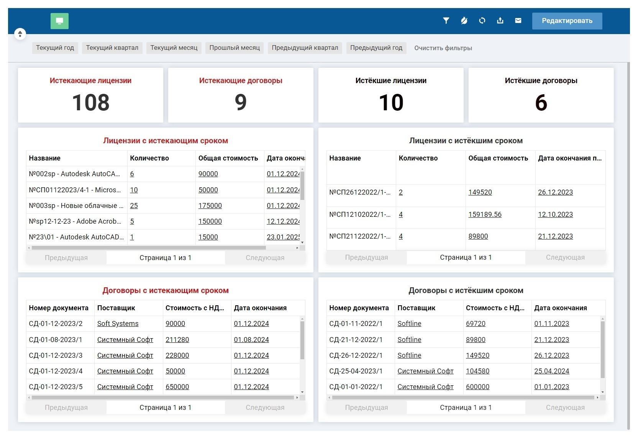This screenshot has width=638, height=447.
Task: Open the filter icon in the toolbar
Action: click(x=446, y=21)
